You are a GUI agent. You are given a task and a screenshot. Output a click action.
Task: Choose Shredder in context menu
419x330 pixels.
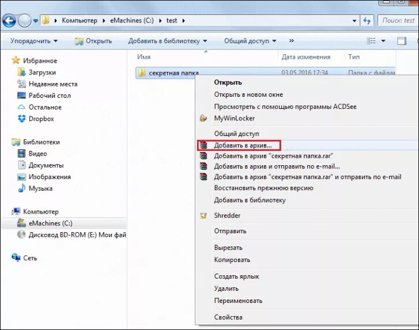[x=227, y=215]
